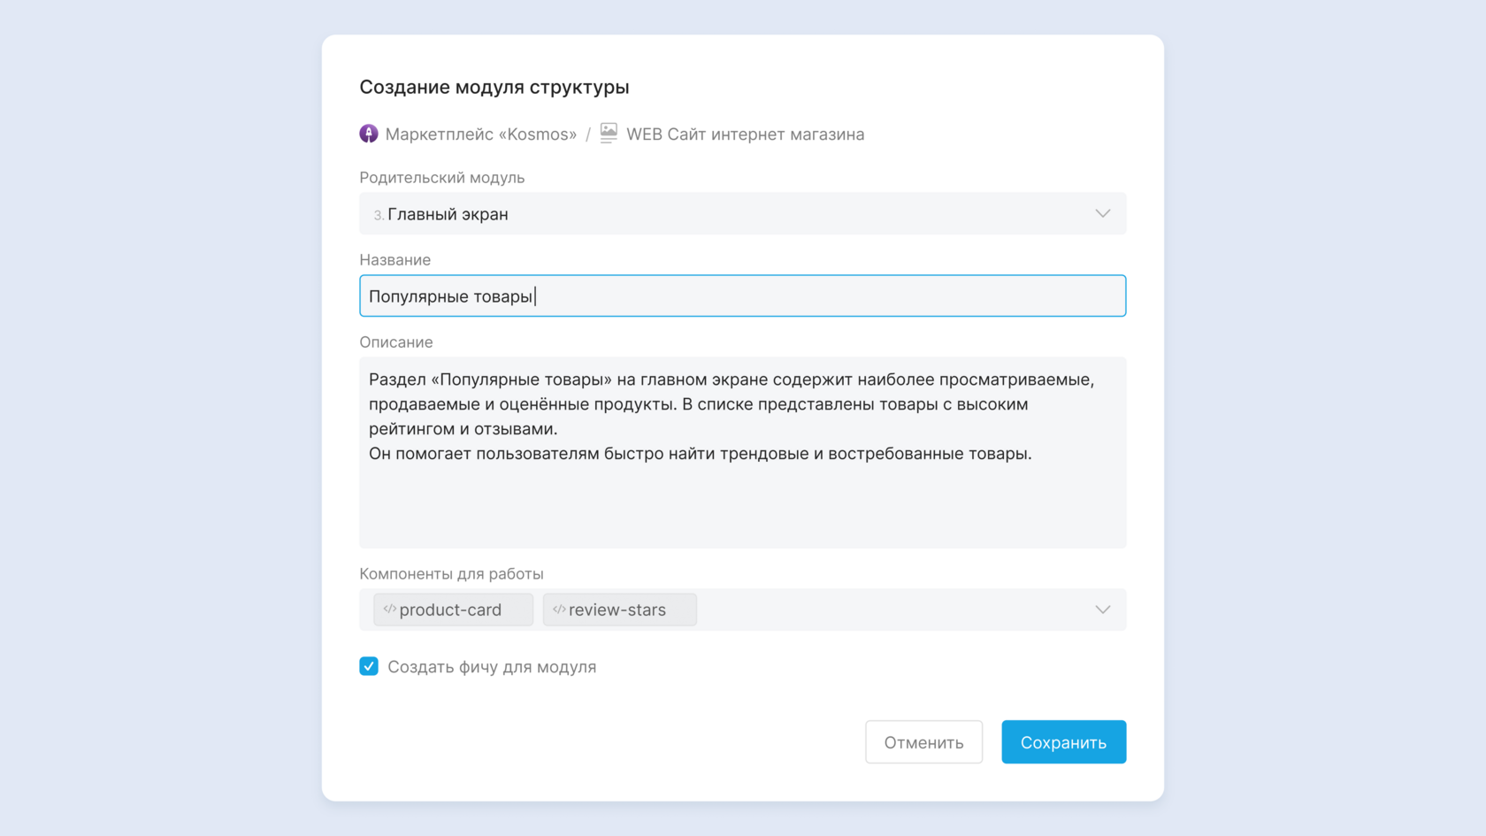Screen dimensions: 1486x836
Task: Click the «Компоненты для работы» field label
Action: pyautogui.click(x=451, y=574)
